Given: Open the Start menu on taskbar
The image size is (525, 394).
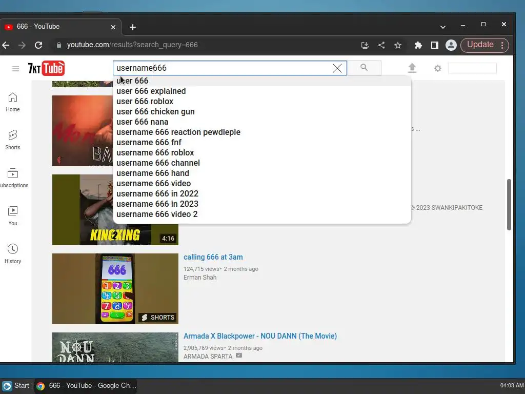Looking at the screenshot, I should [17, 386].
